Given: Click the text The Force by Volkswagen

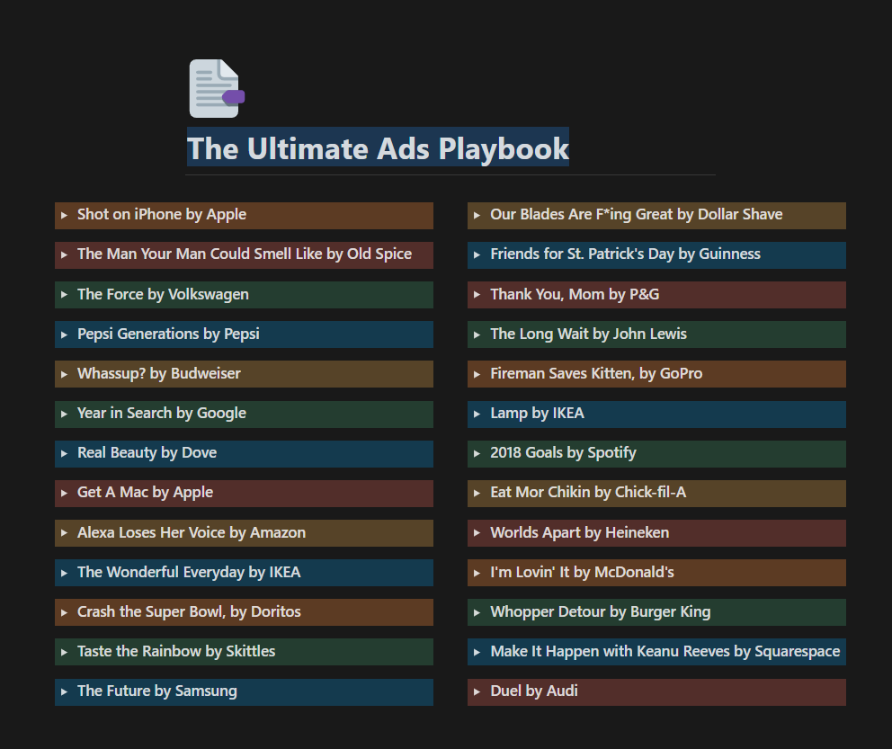Looking at the screenshot, I should [x=163, y=294].
